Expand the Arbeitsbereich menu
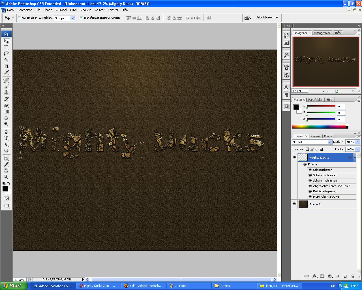 [x=267, y=18]
